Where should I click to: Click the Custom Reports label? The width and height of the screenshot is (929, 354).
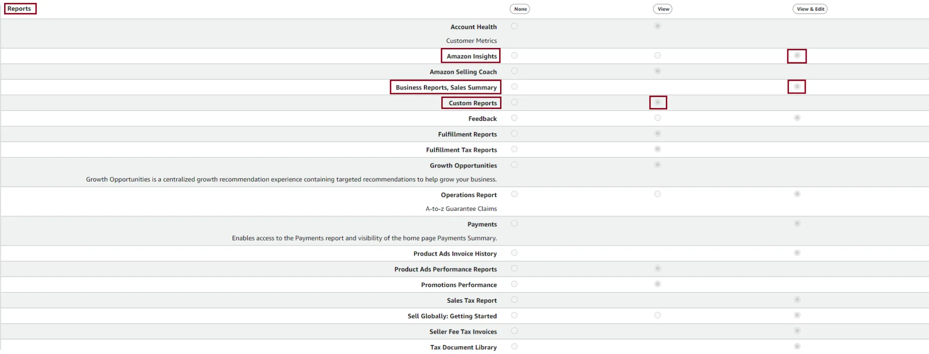pos(473,103)
